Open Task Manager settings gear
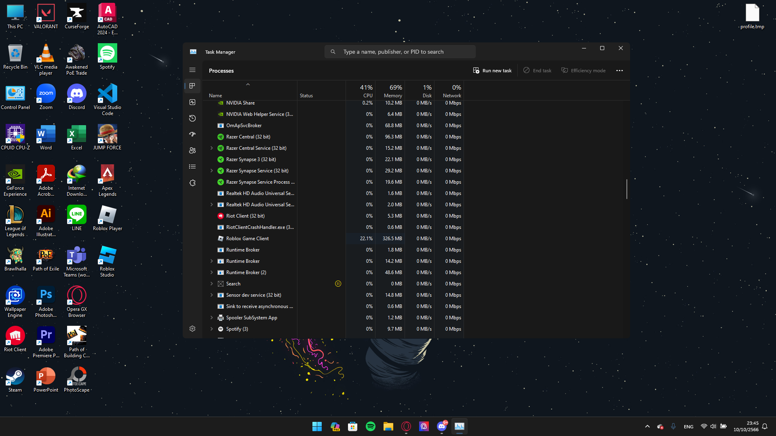This screenshot has height=436, width=776. [x=192, y=329]
